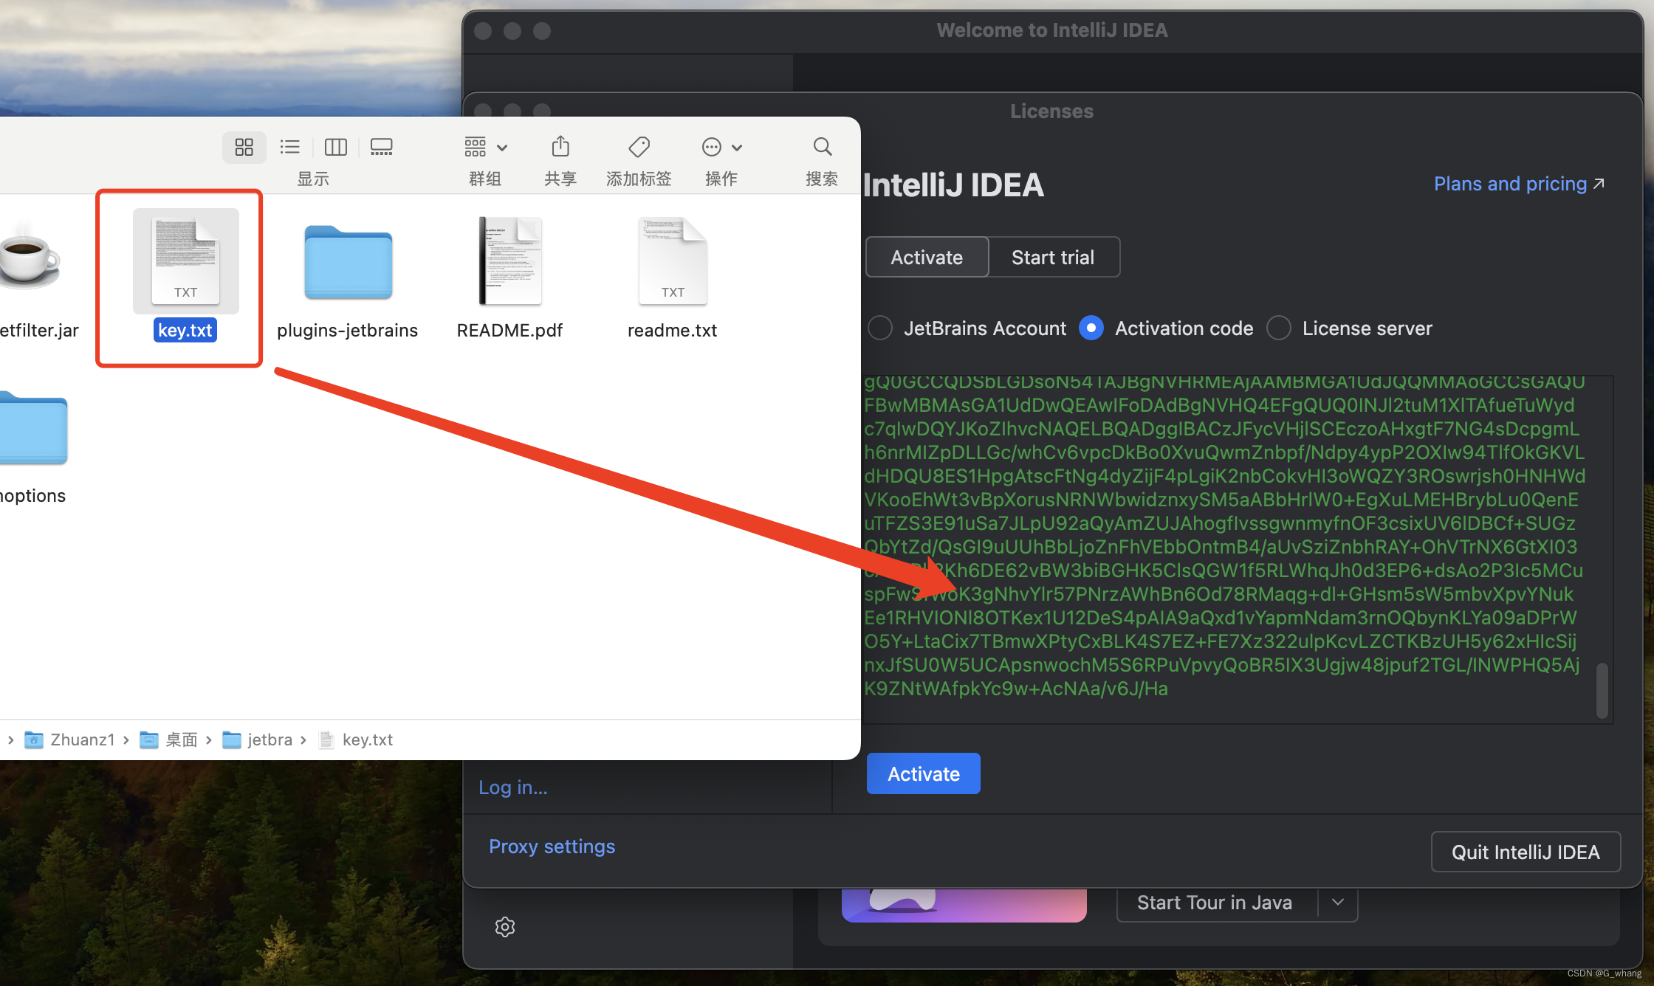Click Zhuanz1 in the Finder path bar
The height and width of the screenshot is (986, 1654).
click(71, 739)
